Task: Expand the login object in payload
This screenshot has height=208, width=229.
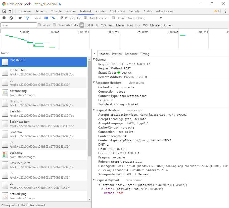Action: pos(102,189)
